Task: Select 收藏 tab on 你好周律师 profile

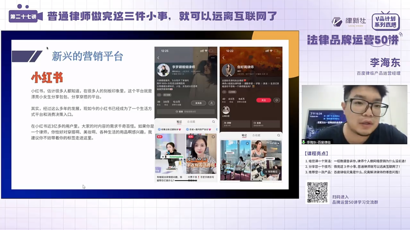Action: point(257,135)
